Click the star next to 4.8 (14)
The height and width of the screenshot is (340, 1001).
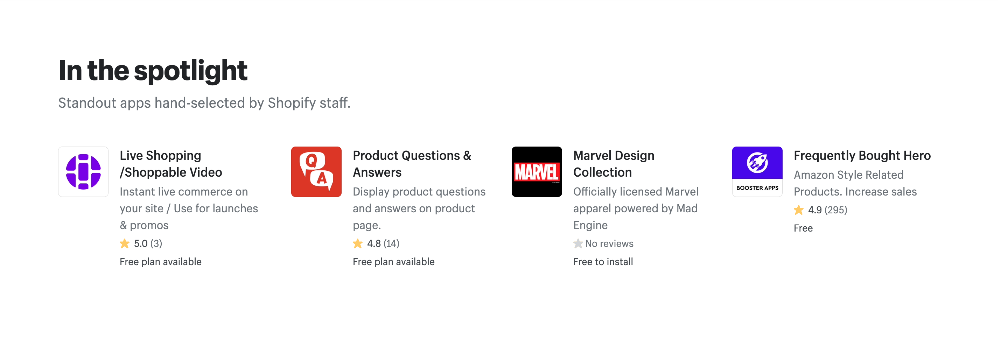357,244
